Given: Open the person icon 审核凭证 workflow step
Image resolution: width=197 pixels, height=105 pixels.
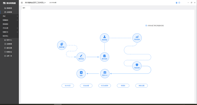Looking at the screenshot, I should pyautogui.click(x=104, y=38).
